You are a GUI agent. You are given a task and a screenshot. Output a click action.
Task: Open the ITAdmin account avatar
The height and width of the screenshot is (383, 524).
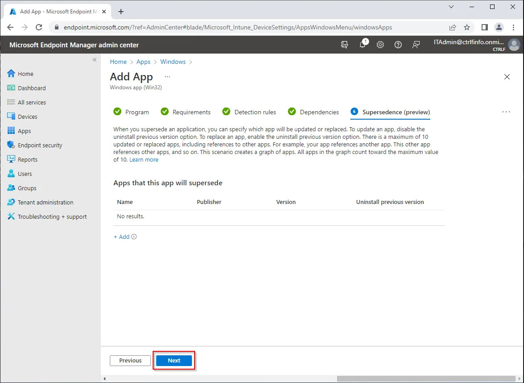click(514, 45)
